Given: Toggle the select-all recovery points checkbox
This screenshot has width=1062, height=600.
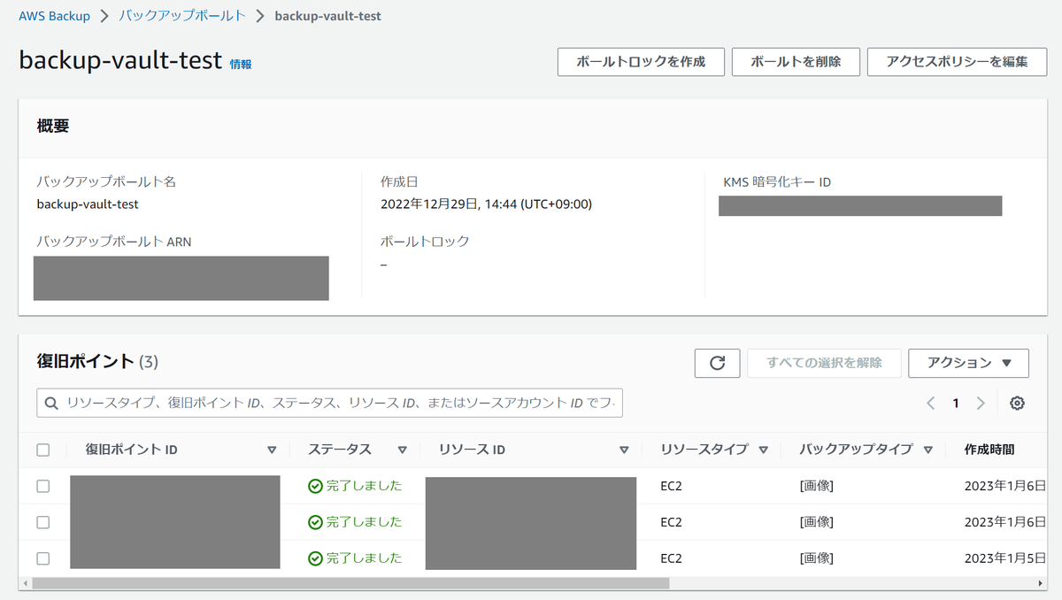Looking at the screenshot, I should [x=43, y=450].
